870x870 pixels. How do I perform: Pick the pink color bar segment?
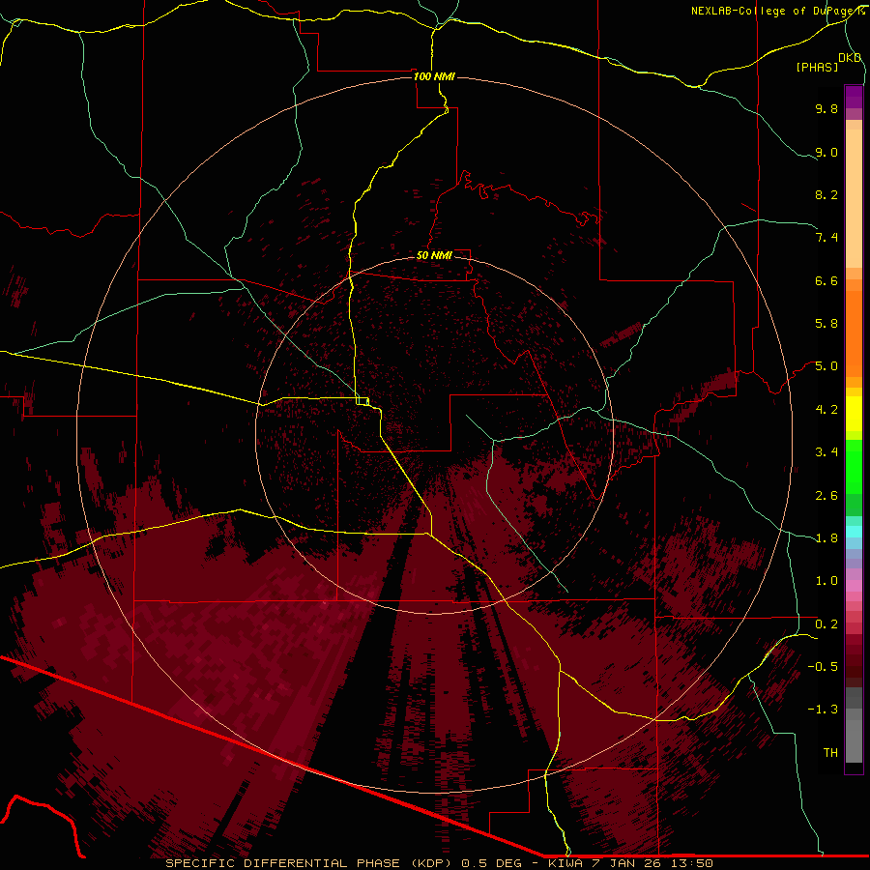click(x=854, y=586)
